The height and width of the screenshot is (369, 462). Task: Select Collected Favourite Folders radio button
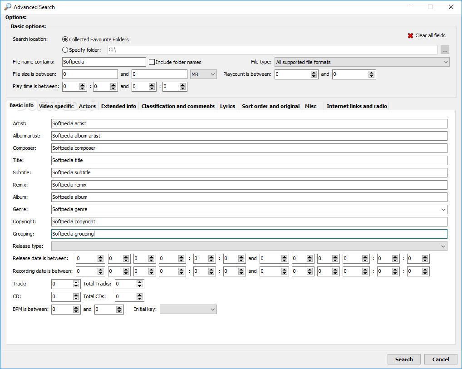click(x=65, y=39)
